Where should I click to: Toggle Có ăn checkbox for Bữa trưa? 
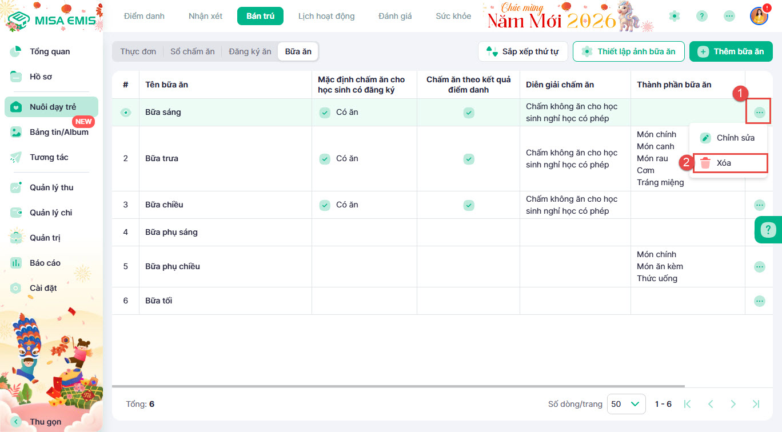pyautogui.click(x=325, y=158)
